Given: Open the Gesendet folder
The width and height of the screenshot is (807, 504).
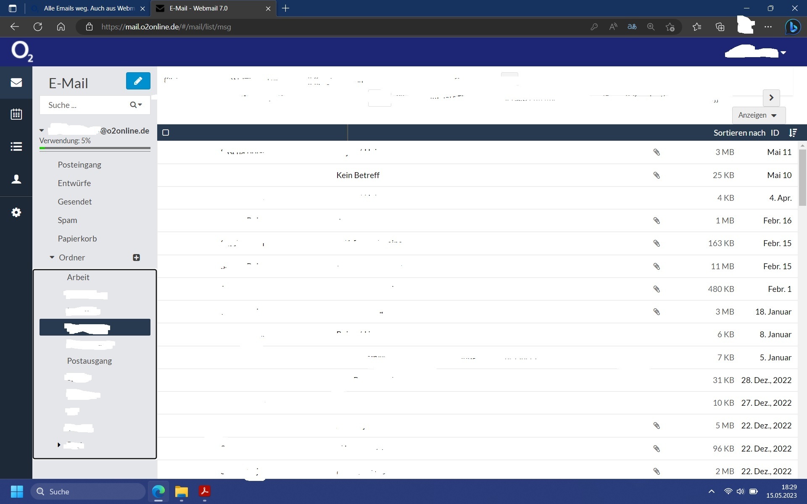Looking at the screenshot, I should [75, 202].
